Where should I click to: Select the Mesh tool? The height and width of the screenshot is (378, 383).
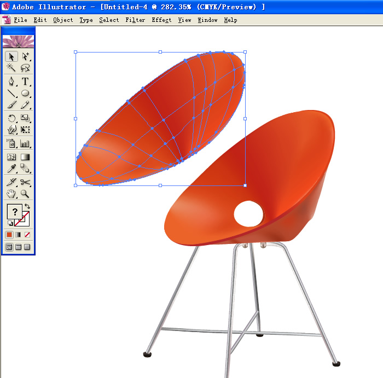[x=11, y=157]
